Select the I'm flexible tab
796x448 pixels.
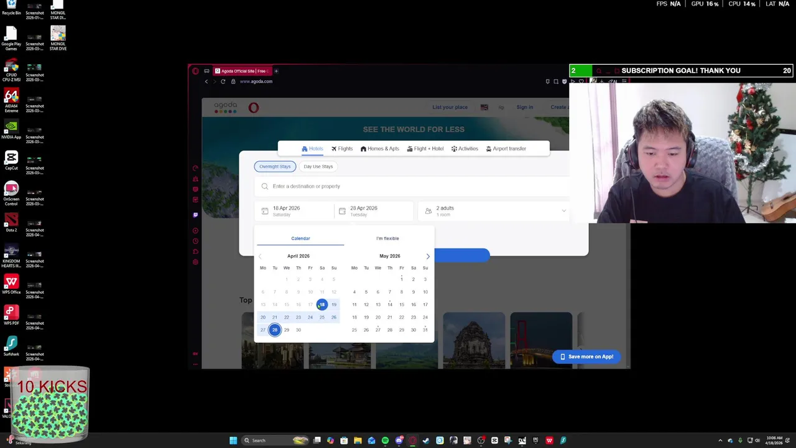(x=387, y=238)
